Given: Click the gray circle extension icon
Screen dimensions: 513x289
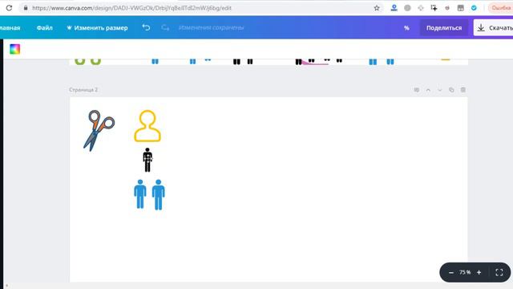Looking at the screenshot, I should [407, 8].
